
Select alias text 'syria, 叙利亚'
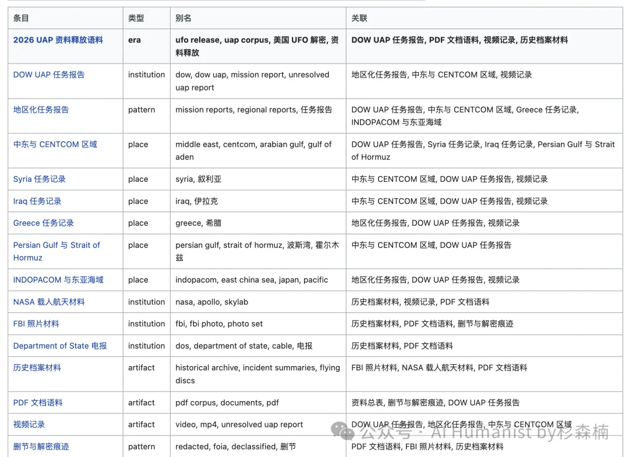pyautogui.click(x=198, y=179)
